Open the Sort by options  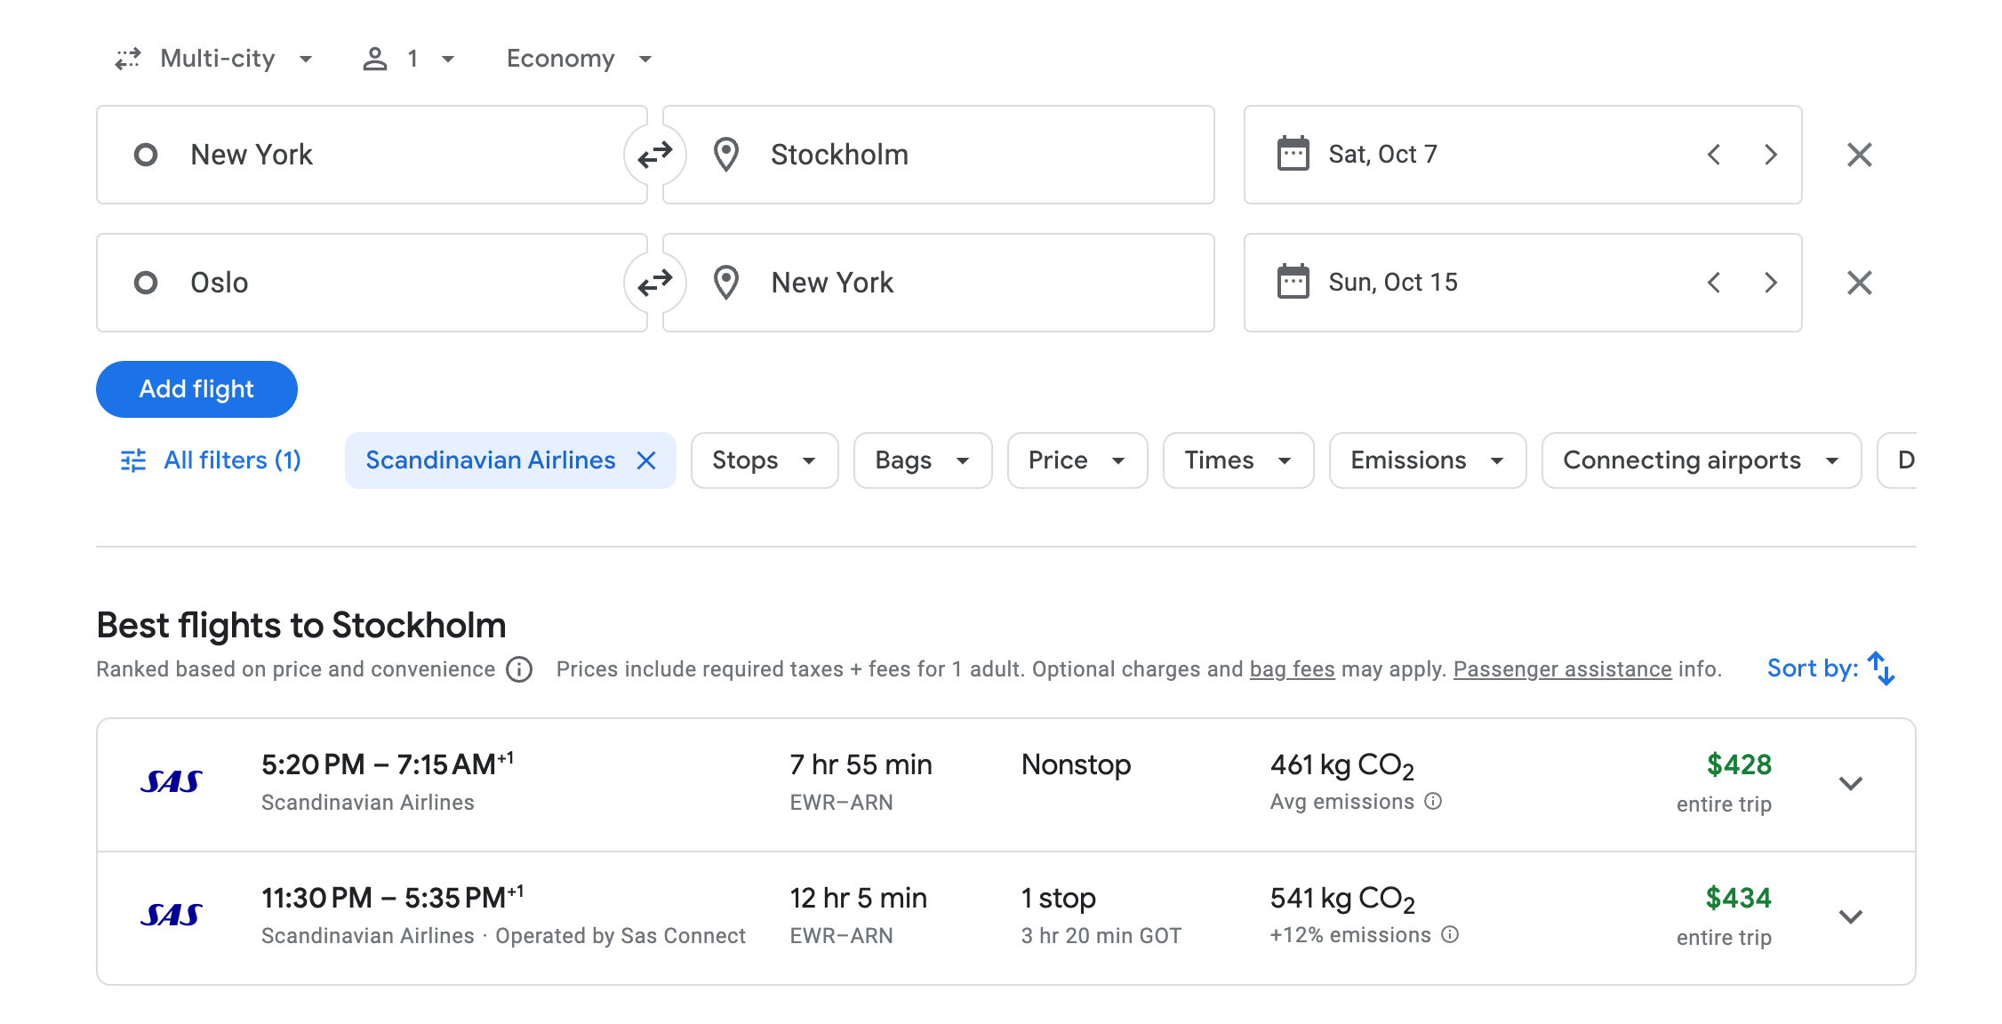tap(1831, 668)
